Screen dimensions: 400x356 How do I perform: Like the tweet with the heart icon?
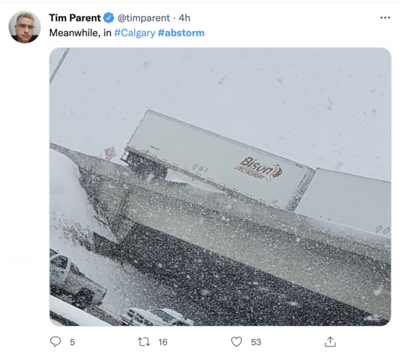[x=236, y=342]
